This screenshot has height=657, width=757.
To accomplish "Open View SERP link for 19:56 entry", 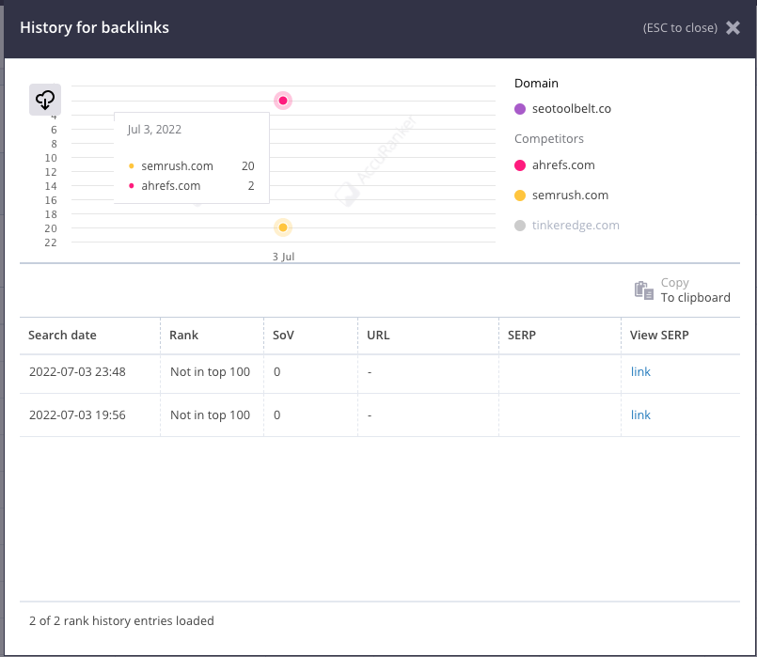I will 640,415.
